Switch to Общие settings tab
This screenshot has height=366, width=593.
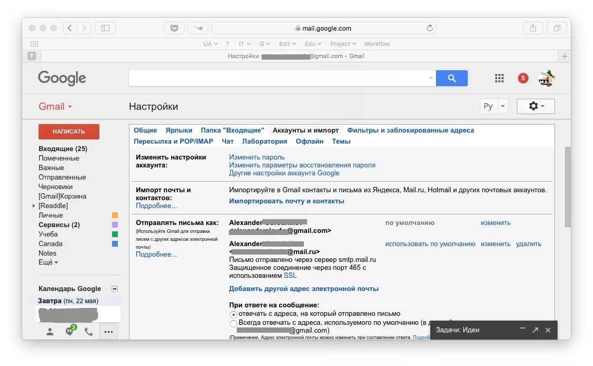point(145,130)
